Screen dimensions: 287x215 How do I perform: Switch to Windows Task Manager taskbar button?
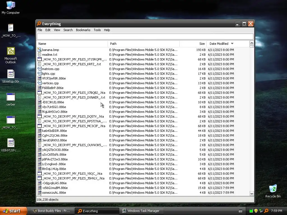point(142,211)
